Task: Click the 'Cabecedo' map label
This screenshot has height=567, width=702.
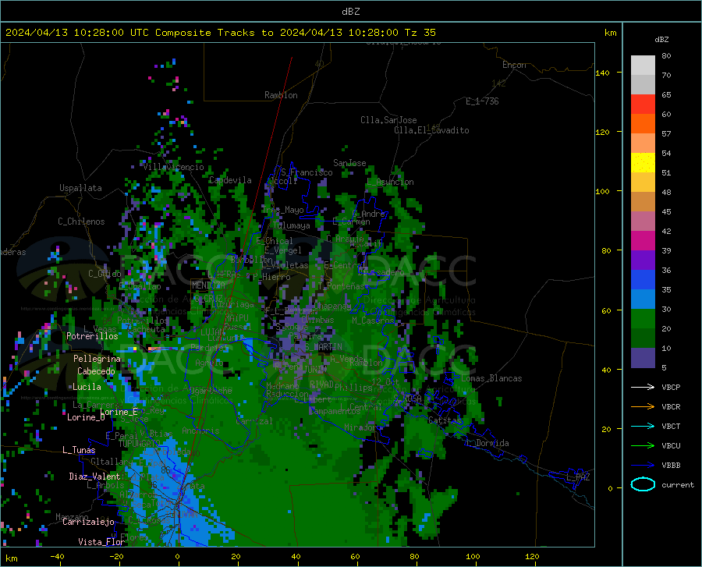Action: point(96,371)
